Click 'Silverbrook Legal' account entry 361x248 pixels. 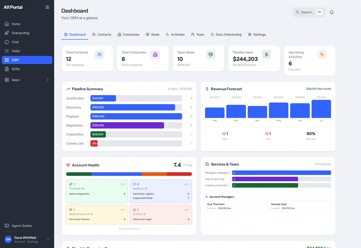(x=142, y=219)
